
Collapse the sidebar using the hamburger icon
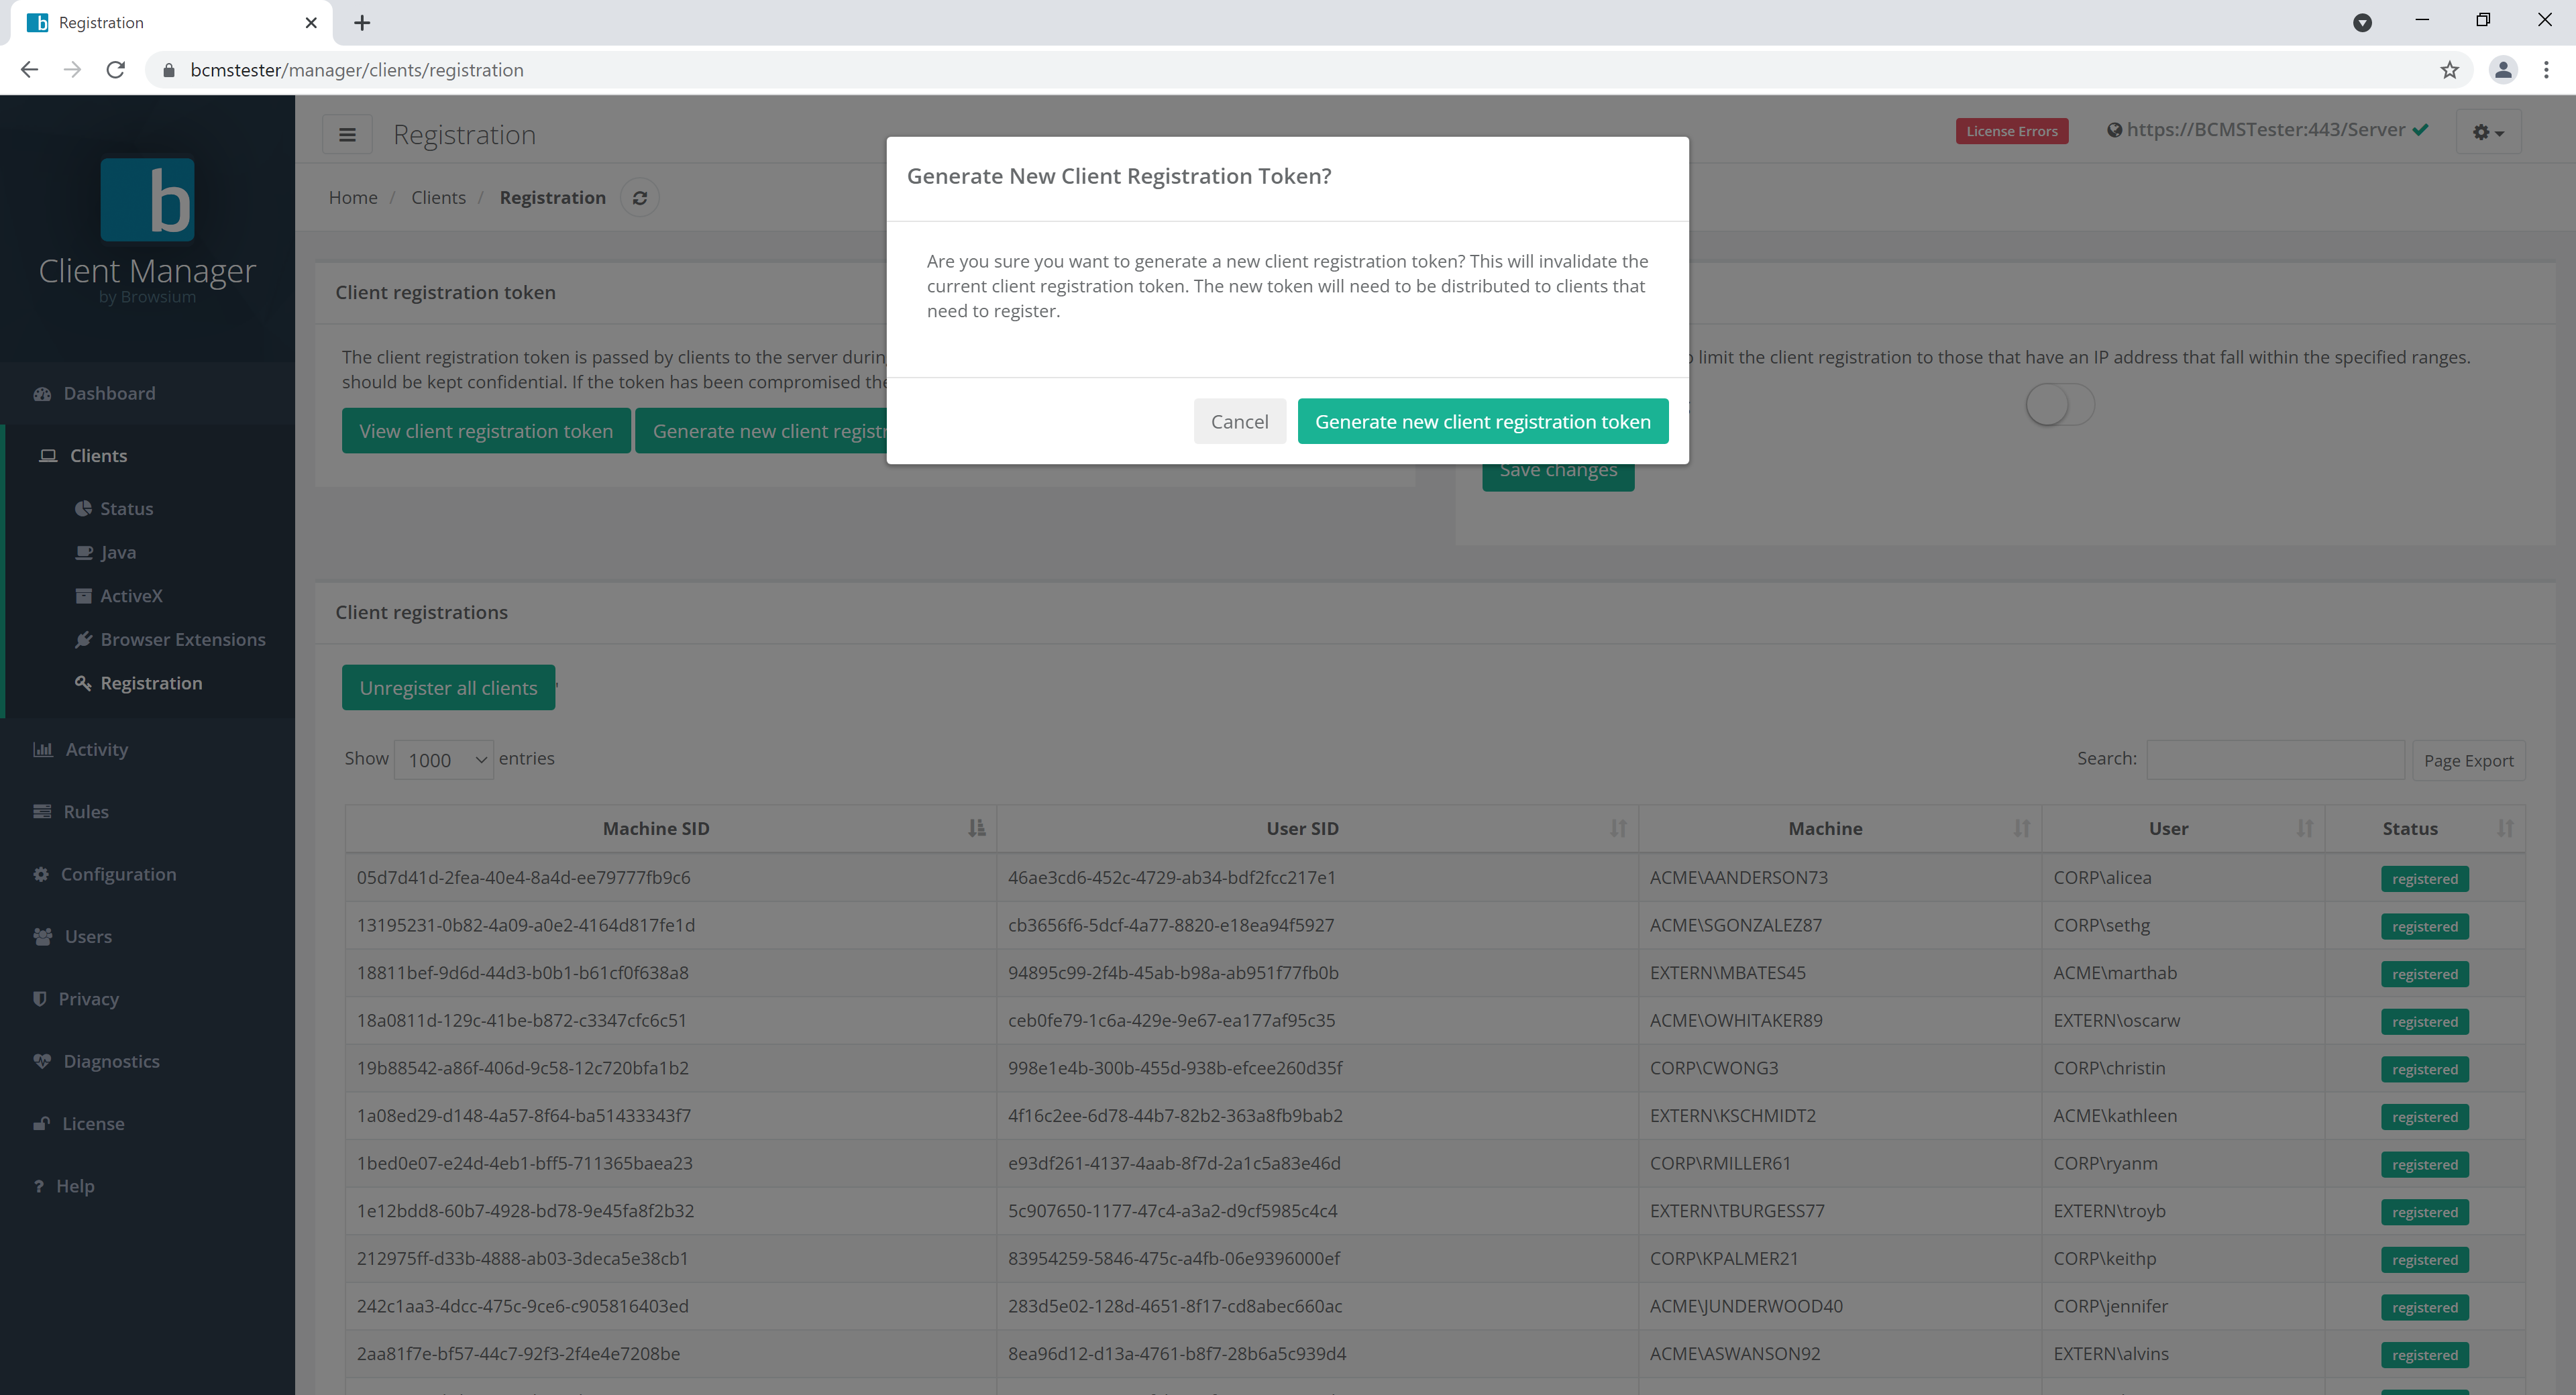(x=347, y=133)
